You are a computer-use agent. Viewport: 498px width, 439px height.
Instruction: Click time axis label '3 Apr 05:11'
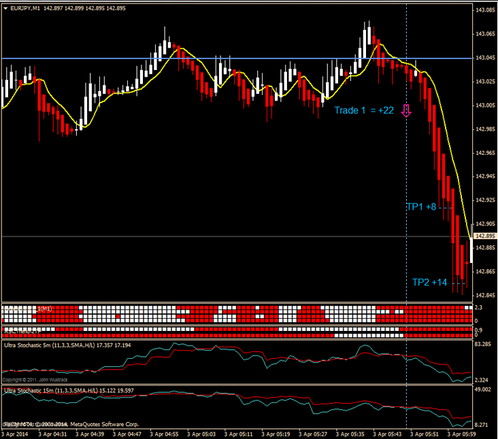pyautogui.click(x=238, y=434)
